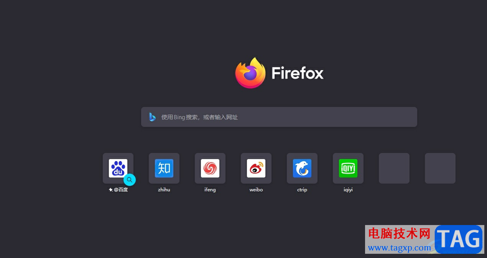The image size is (487, 258).
Task: Open the weibo shortcut tile
Action: (256, 168)
